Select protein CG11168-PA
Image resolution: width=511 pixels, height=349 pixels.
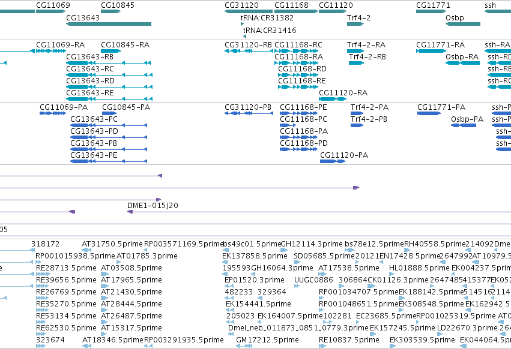click(304, 131)
